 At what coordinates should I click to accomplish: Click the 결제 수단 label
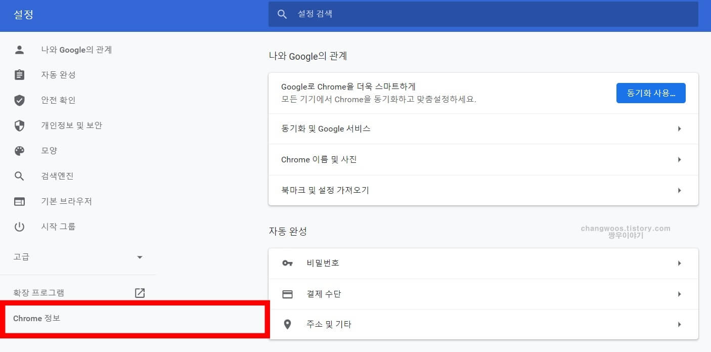click(x=324, y=294)
